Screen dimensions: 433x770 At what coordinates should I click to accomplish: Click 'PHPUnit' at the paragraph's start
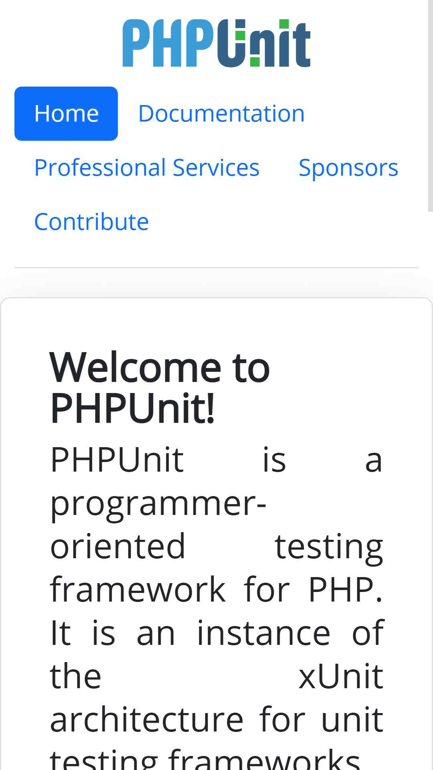(117, 460)
